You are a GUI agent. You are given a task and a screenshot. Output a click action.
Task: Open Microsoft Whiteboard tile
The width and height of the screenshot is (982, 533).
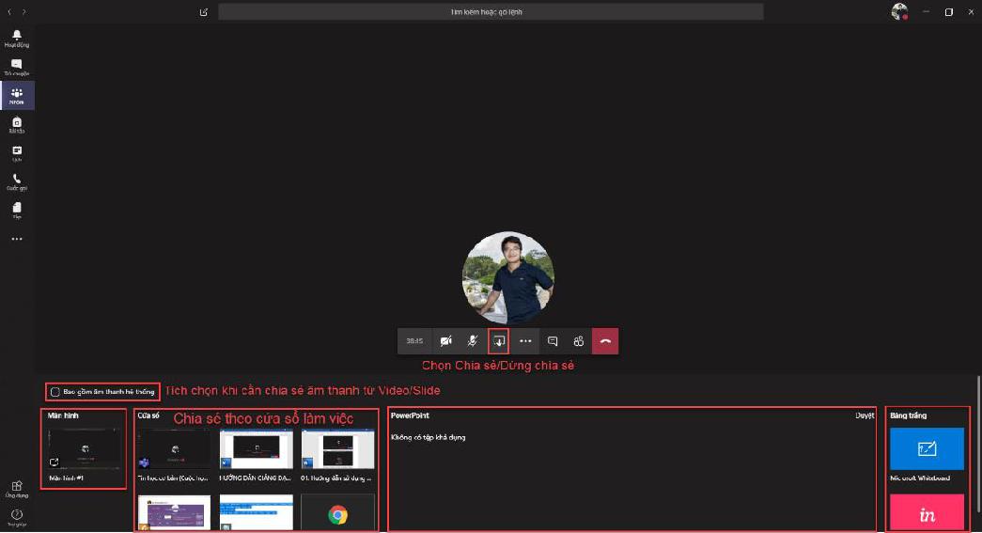pyautogui.click(x=927, y=448)
